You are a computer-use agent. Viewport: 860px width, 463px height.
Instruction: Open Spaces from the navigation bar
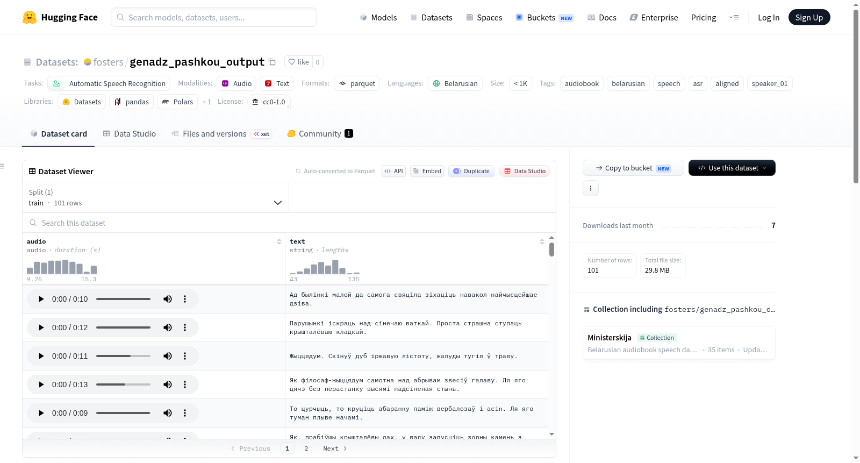pos(484,17)
